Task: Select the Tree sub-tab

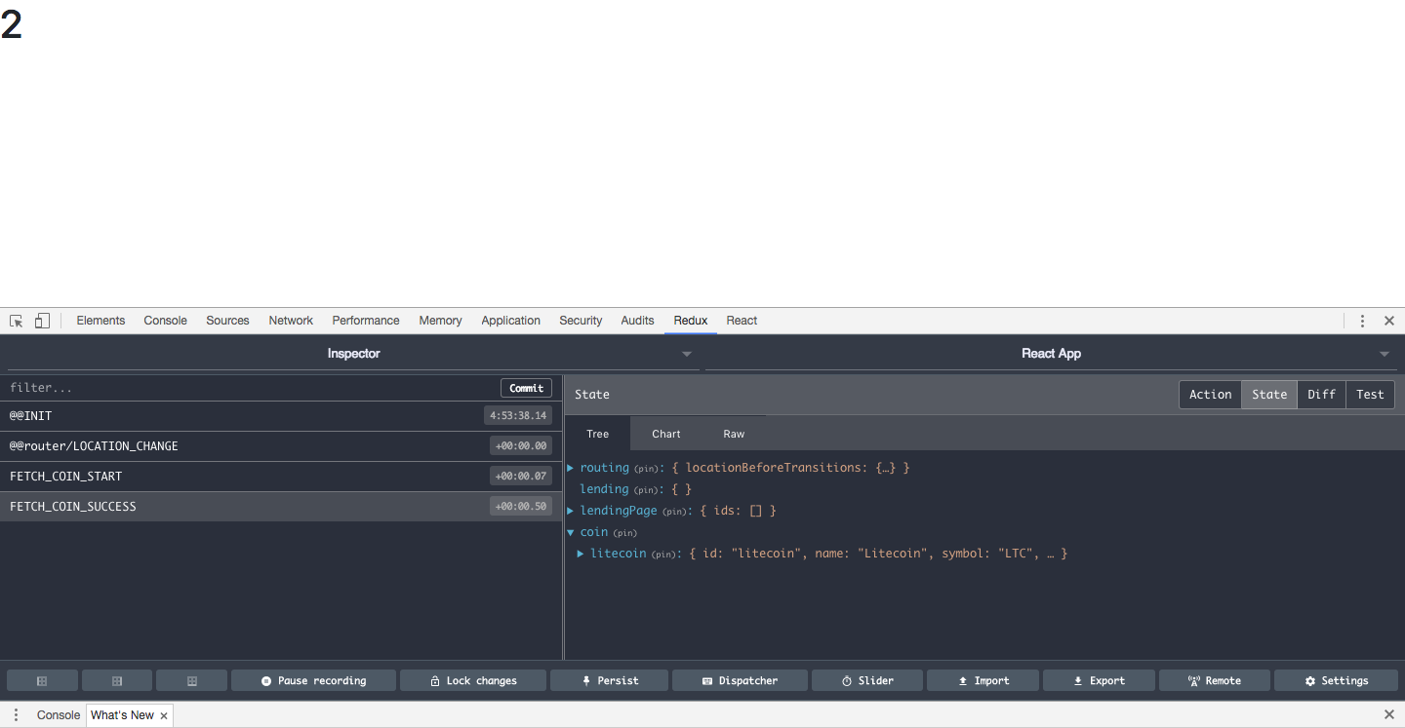Action: pyautogui.click(x=598, y=434)
